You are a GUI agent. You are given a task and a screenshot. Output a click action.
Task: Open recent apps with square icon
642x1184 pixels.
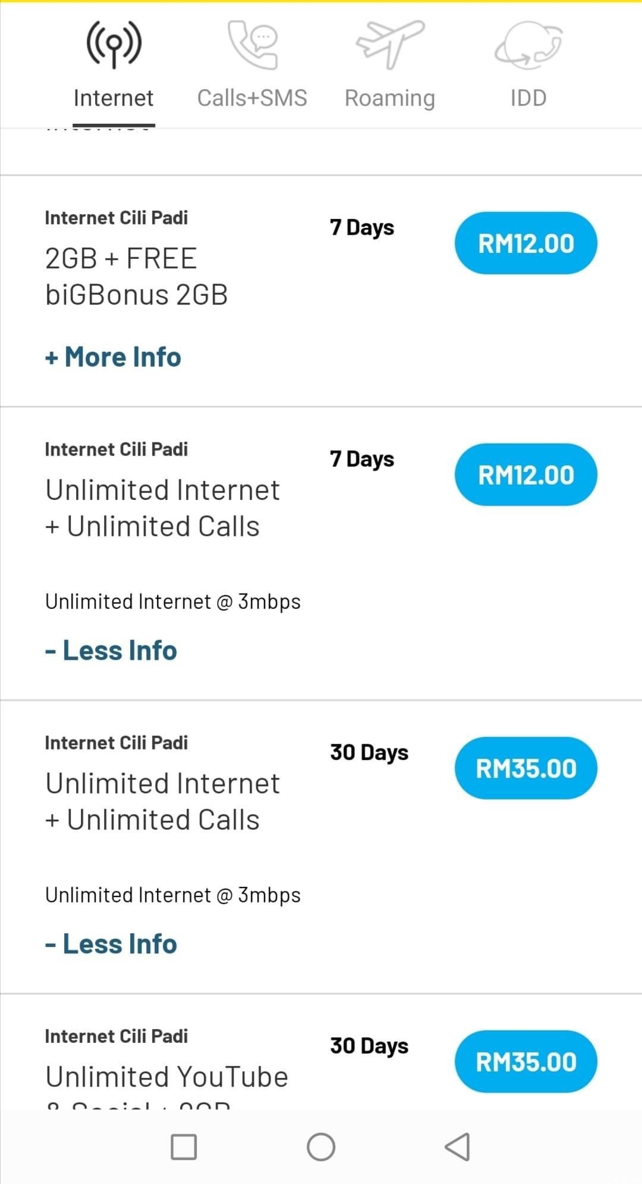[x=184, y=1146]
